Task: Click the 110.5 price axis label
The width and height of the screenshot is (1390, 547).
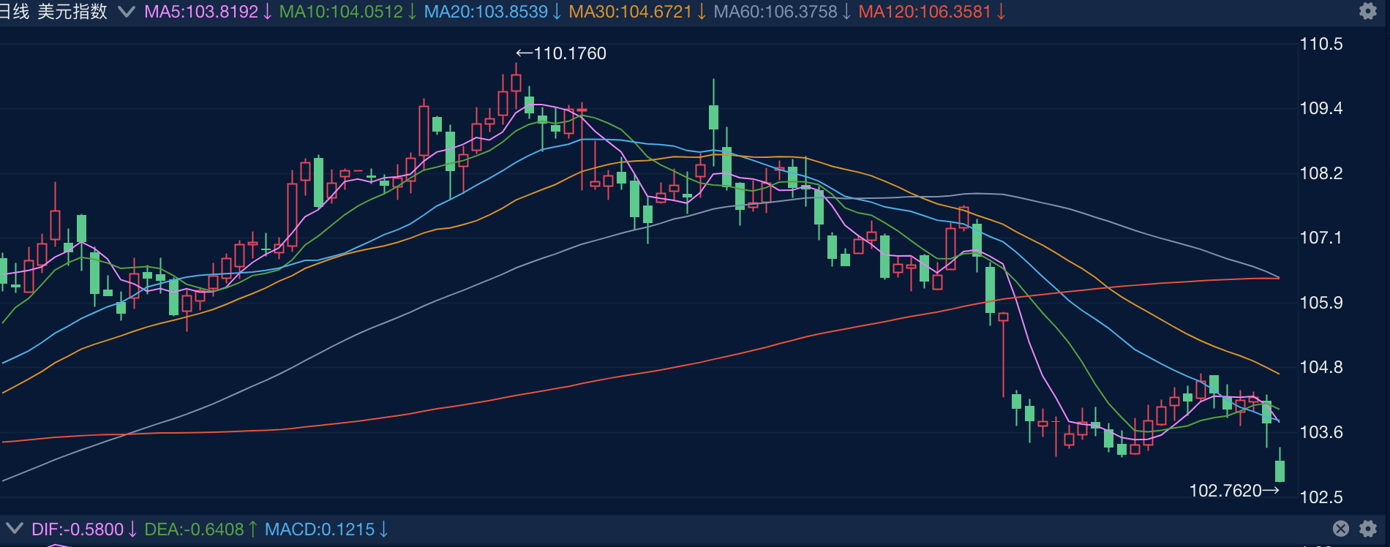Action: click(1320, 44)
